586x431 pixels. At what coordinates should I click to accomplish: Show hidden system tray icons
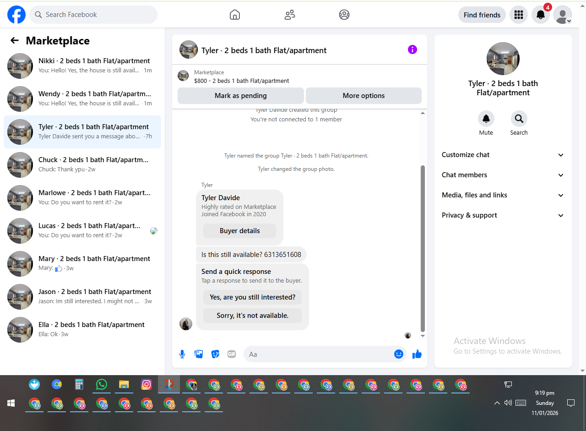tap(497, 403)
